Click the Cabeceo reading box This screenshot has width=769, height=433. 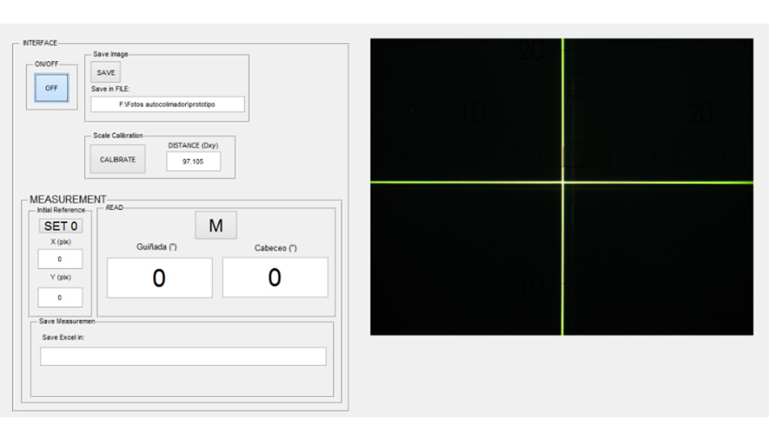275,277
